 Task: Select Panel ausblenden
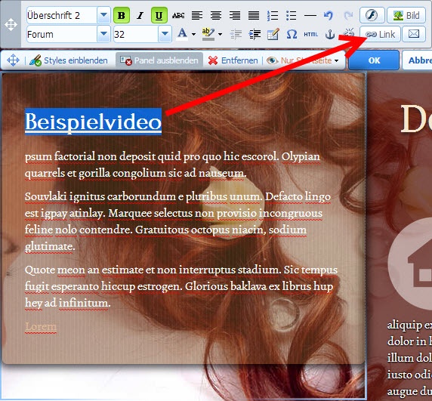(159, 60)
